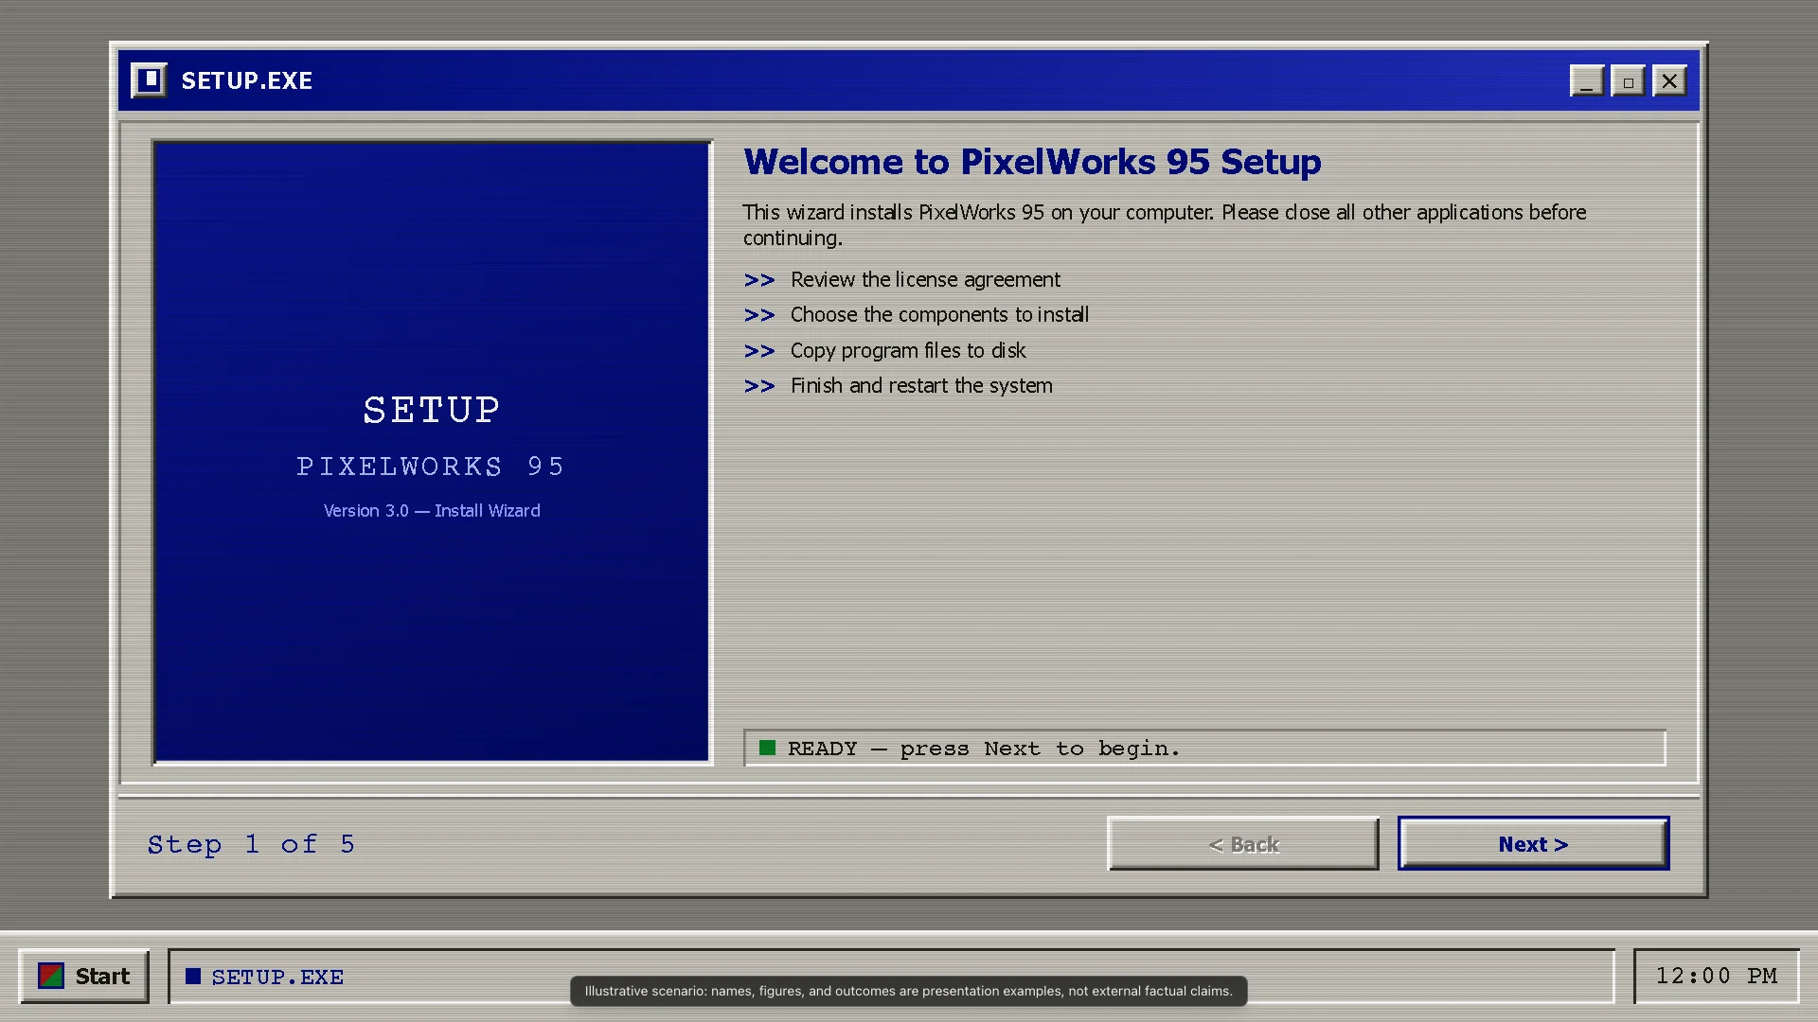The height and width of the screenshot is (1022, 1818).
Task: Click "Review the license agreement" text
Action: [x=925, y=279]
